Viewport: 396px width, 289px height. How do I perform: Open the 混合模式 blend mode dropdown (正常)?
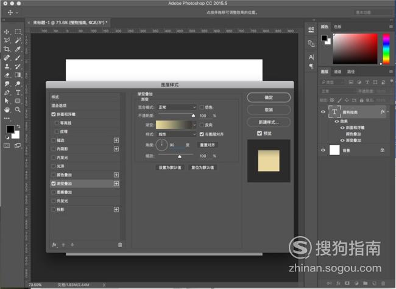[176, 108]
